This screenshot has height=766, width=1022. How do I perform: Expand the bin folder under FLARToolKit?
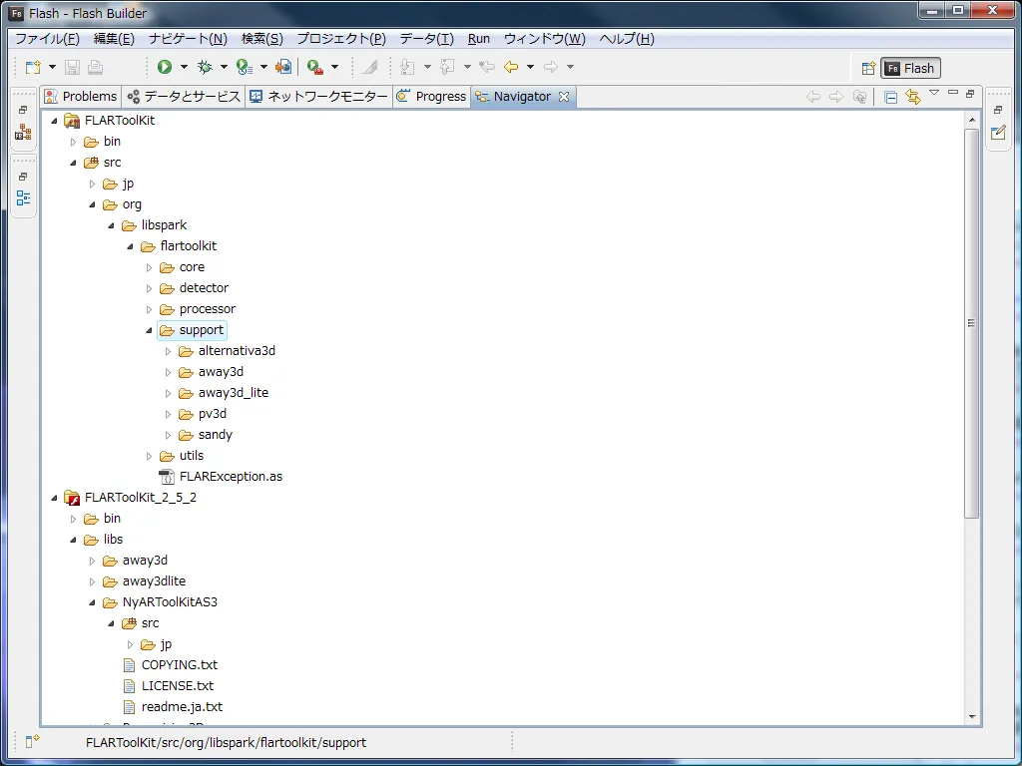point(73,142)
